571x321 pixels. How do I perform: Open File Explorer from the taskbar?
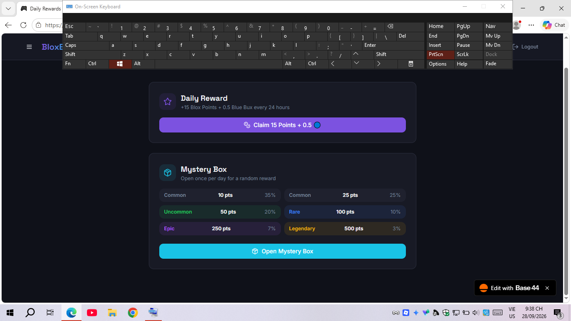112,313
